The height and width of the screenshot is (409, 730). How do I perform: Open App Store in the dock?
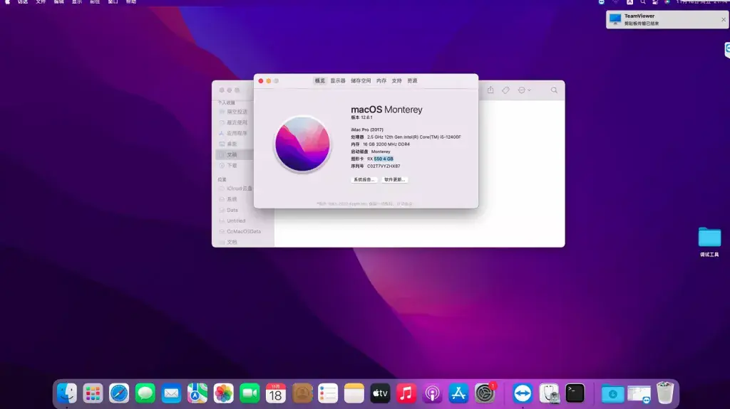[458, 393]
